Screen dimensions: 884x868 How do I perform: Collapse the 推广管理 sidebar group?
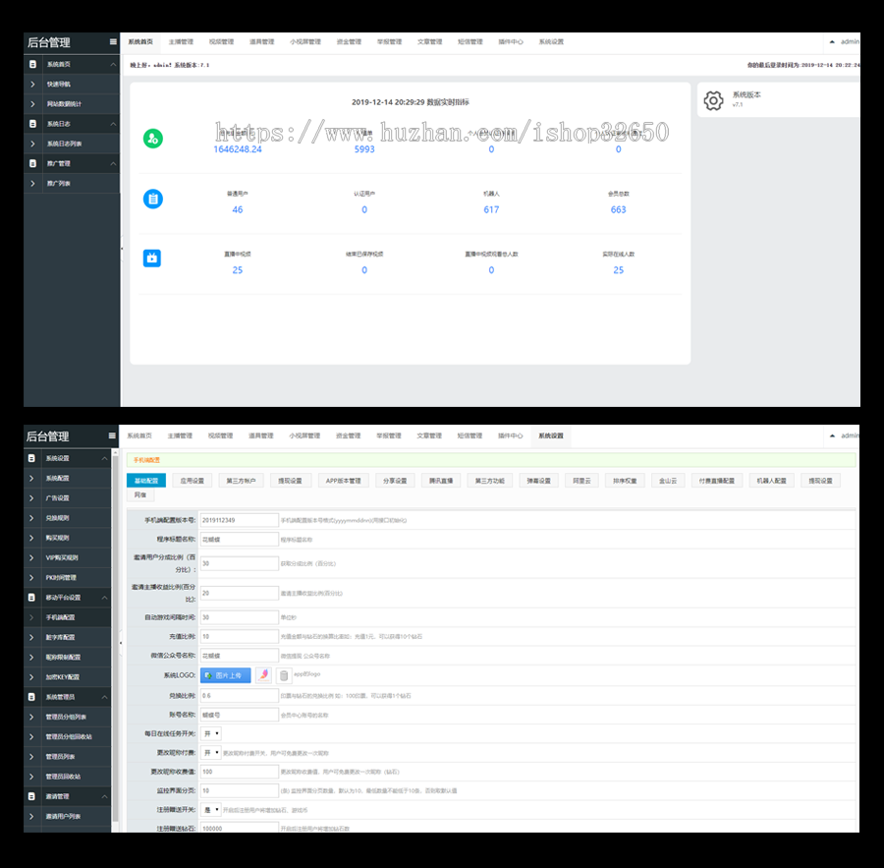point(113,163)
